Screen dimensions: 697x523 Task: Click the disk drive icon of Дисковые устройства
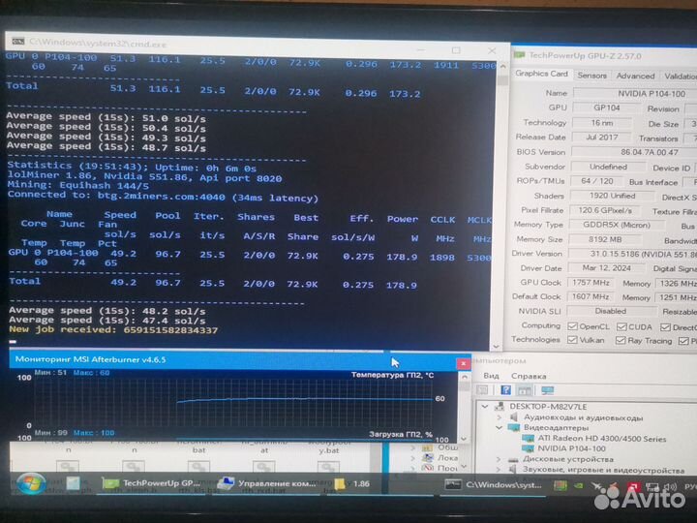coord(513,459)
